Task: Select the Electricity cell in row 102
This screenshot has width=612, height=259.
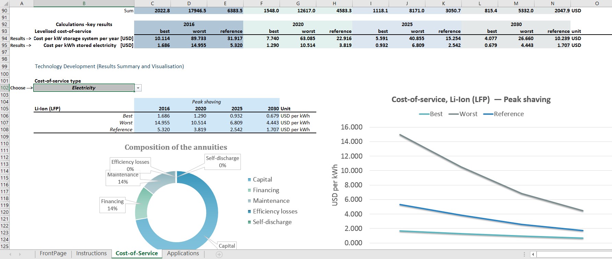Action: coord(84,88)
